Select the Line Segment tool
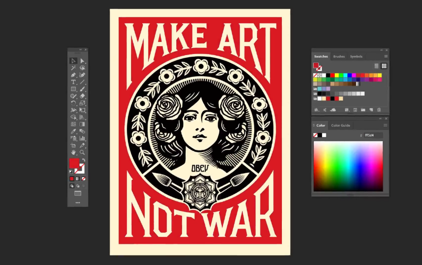 82,82
